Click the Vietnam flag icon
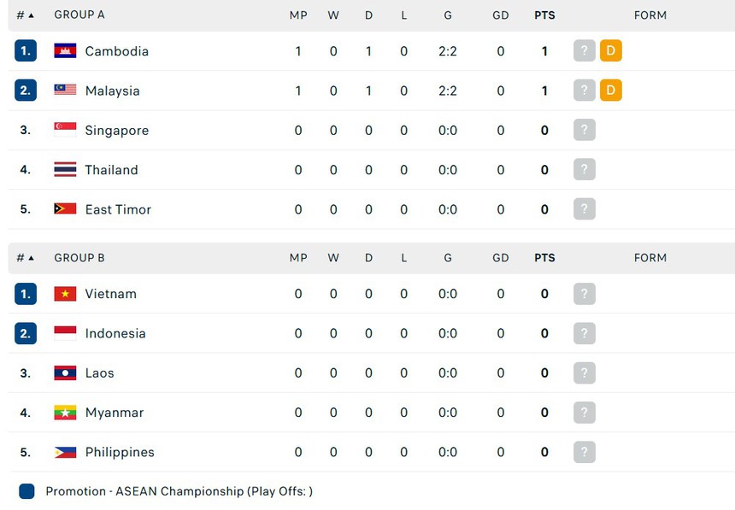Viewport: 735px width, 510px height. tap(65, 294)
